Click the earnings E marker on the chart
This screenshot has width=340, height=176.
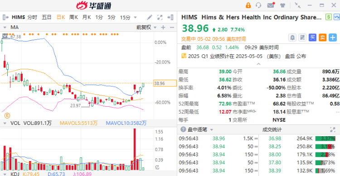[x=7, y=115]
